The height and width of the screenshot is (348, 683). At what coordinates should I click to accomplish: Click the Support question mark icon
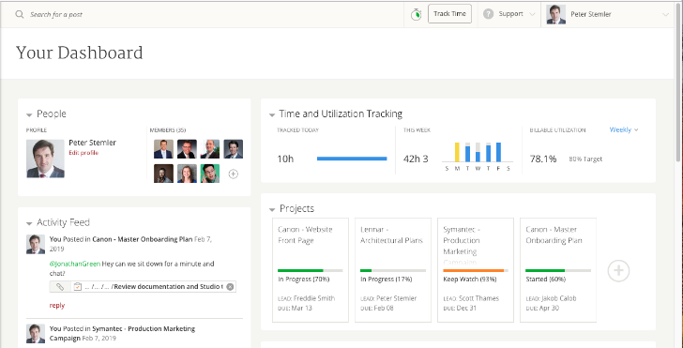pos(488,14)
